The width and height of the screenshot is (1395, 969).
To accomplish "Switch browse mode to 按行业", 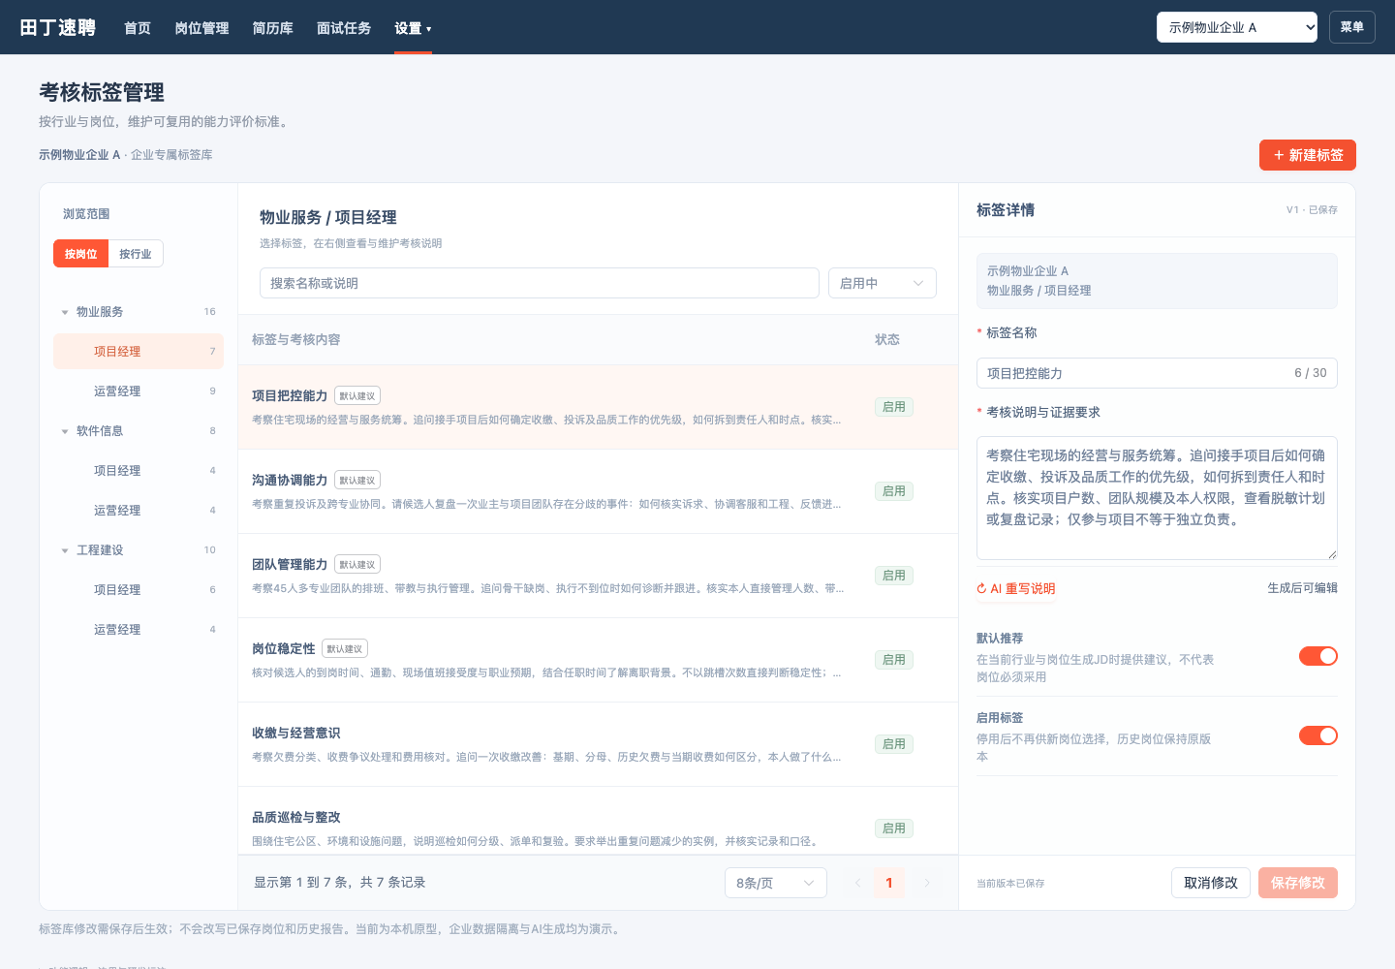I will pyautogui.click(x=136, y=254).
